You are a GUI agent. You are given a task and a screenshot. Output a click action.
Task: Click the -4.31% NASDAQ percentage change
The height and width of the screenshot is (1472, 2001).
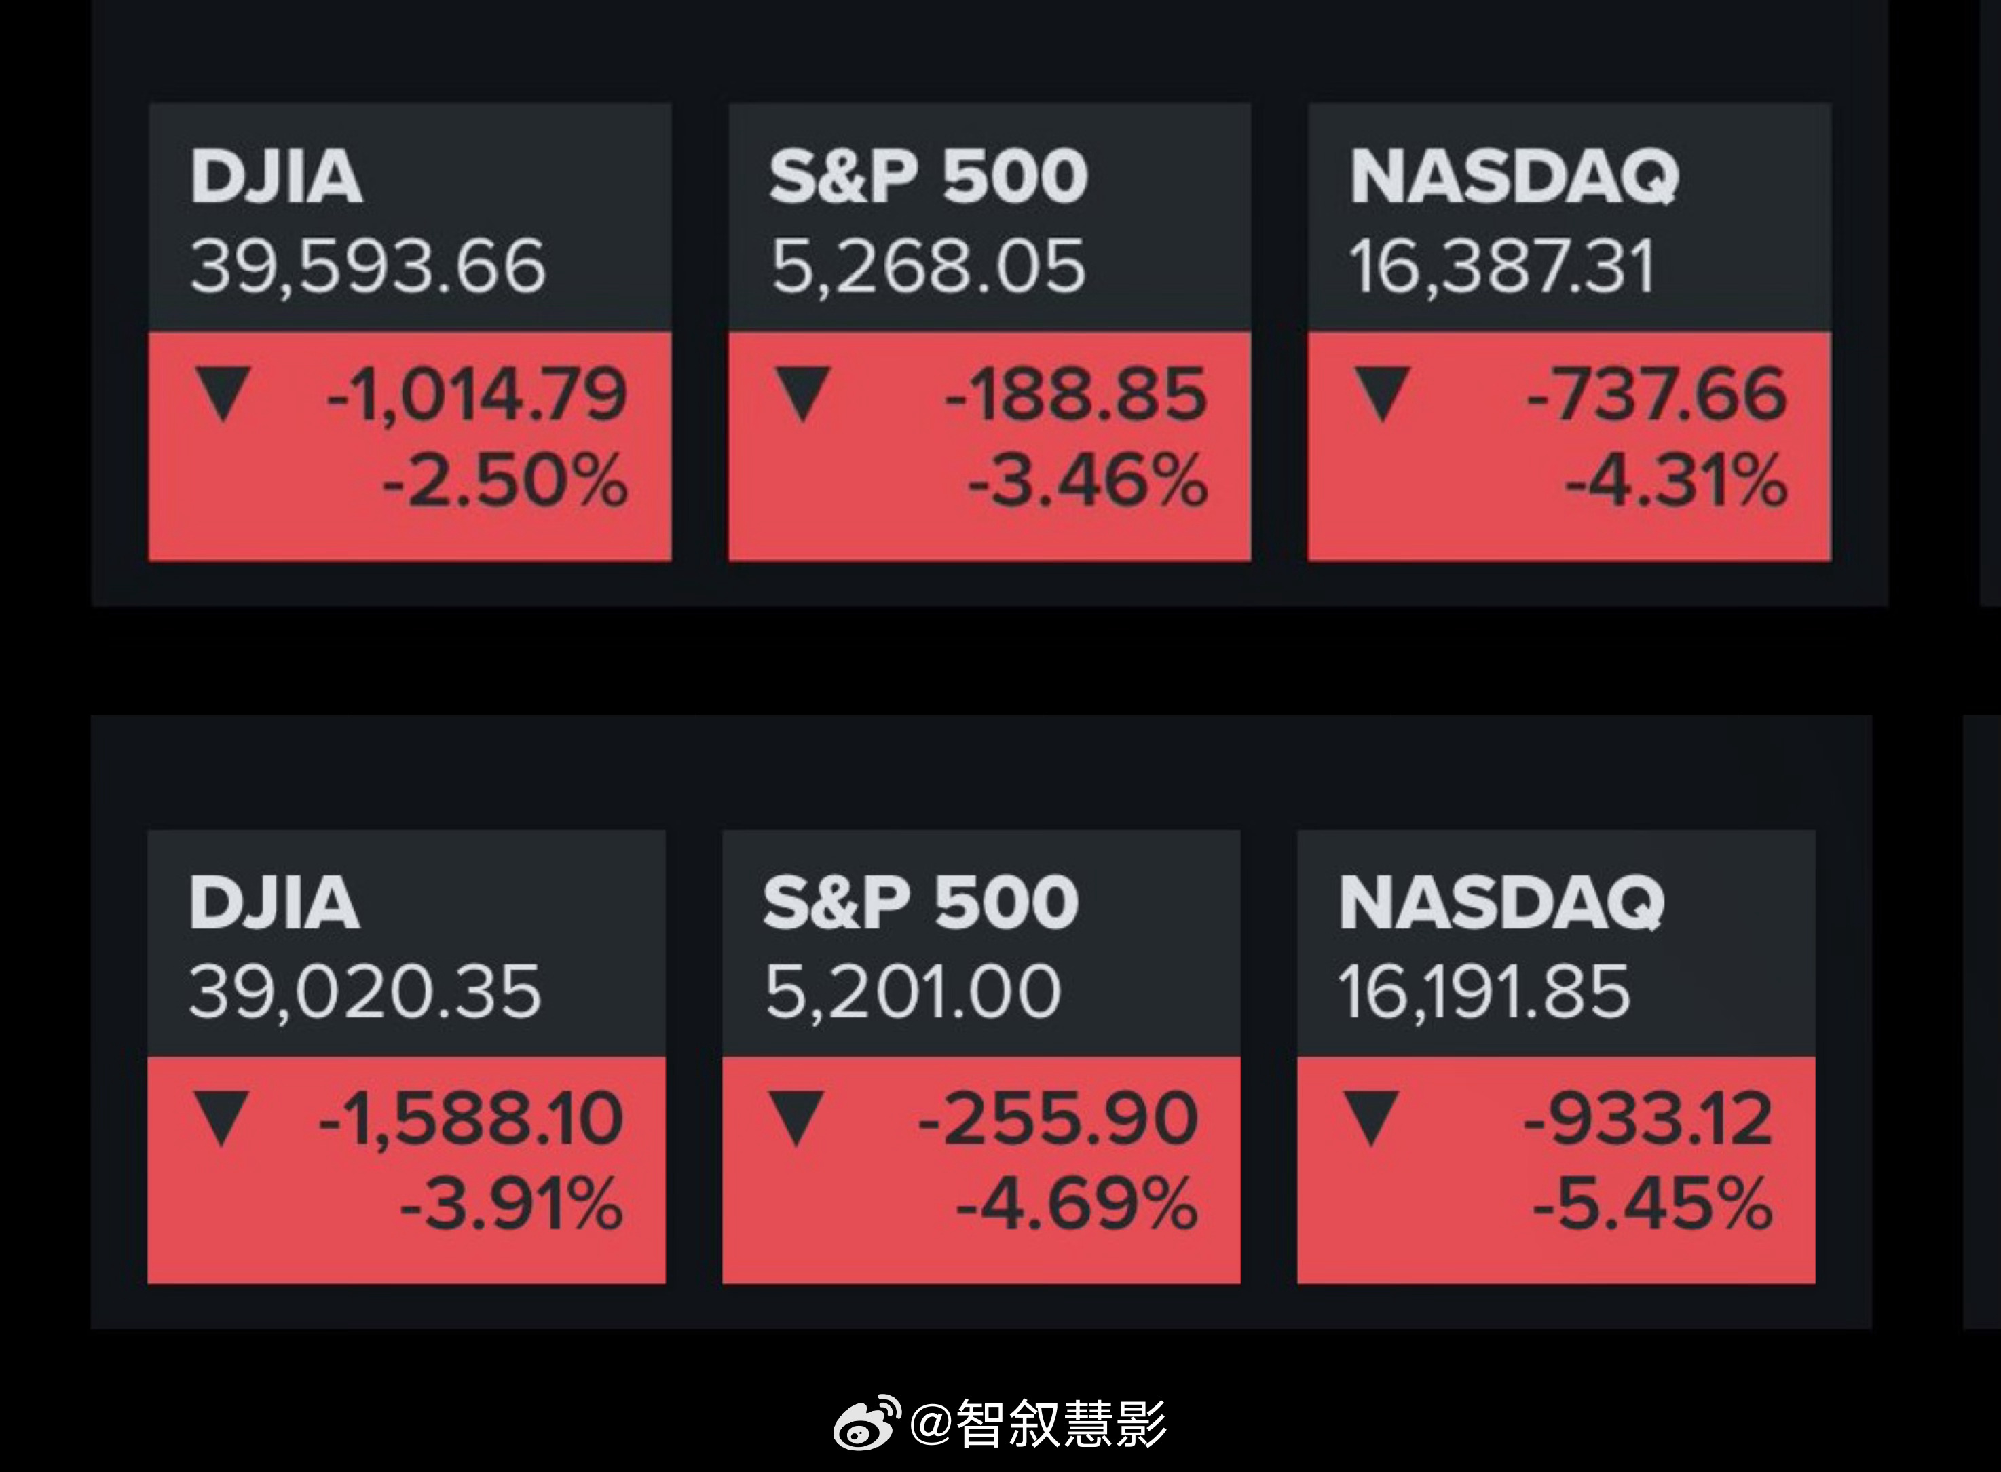click(x=1676, y=482)
